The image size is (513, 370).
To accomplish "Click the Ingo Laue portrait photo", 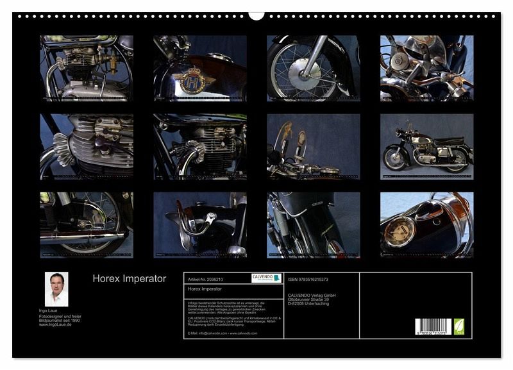I will [x=56, y=289].
